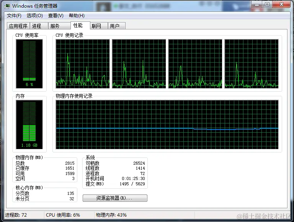294x222 pixels.
Task: Click the 系统 group label
Action: coord(90,157)
